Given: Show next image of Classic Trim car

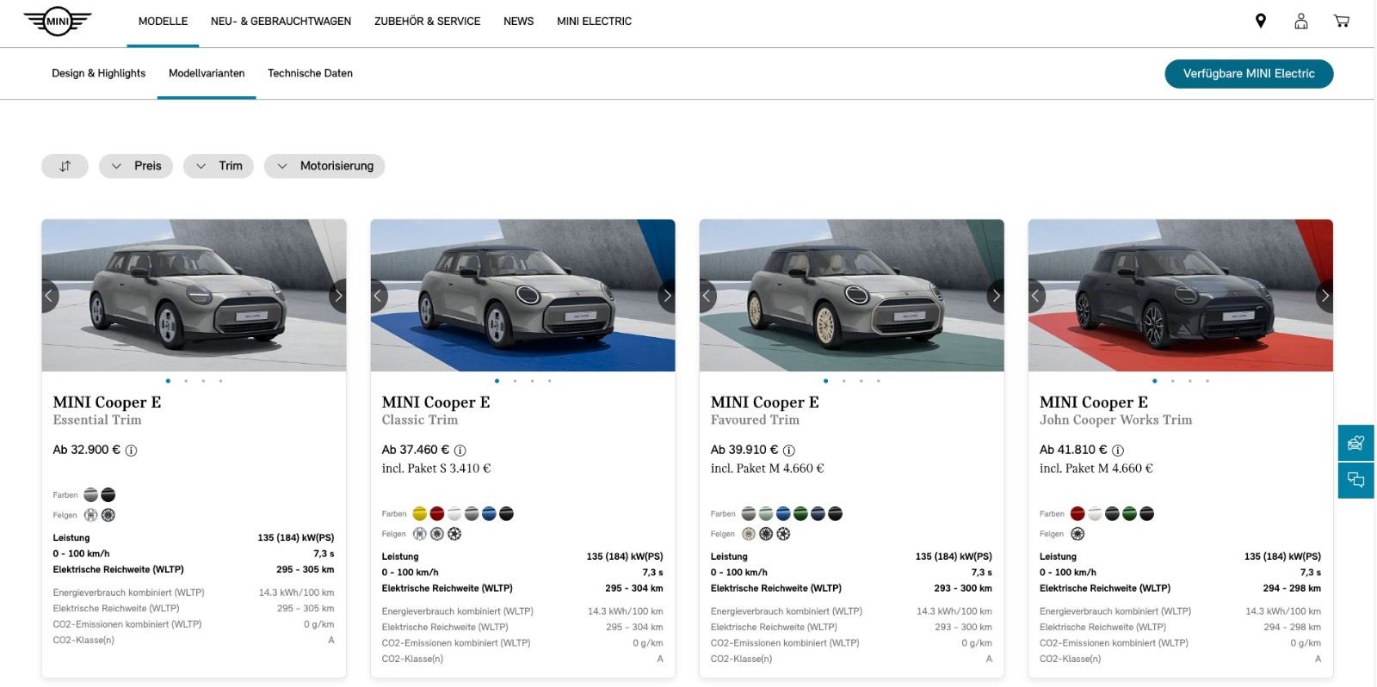Looking at the screenshot, I should coord(666,296).
